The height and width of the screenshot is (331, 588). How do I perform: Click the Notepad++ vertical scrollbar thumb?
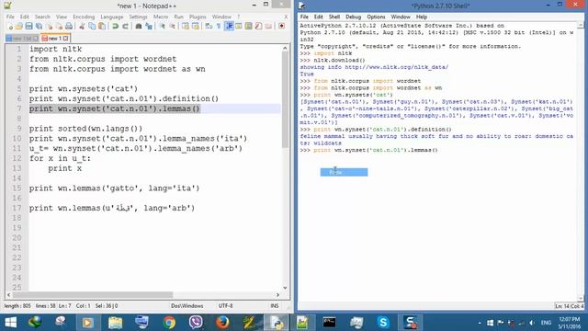[x=285, y=99]
